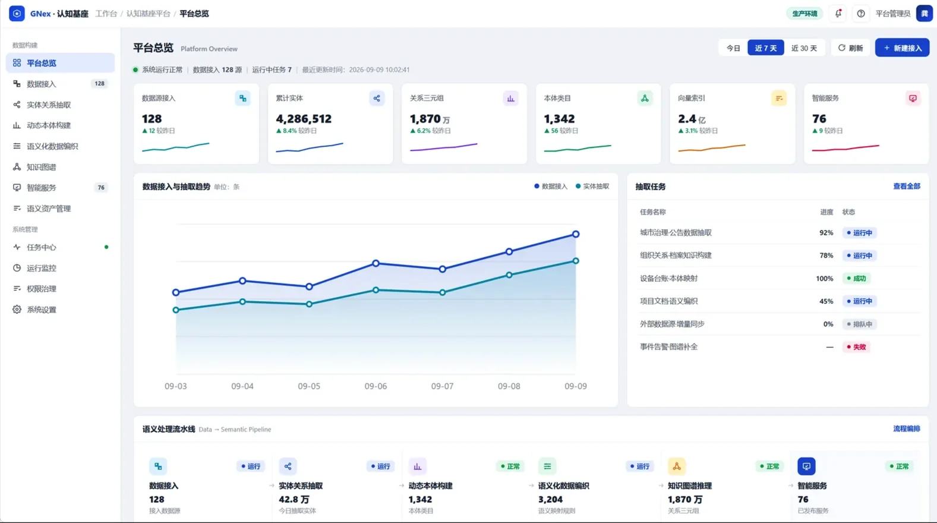Open the notification bell
The height and width of the screenshot is (523, 937).
click(838, 13)
